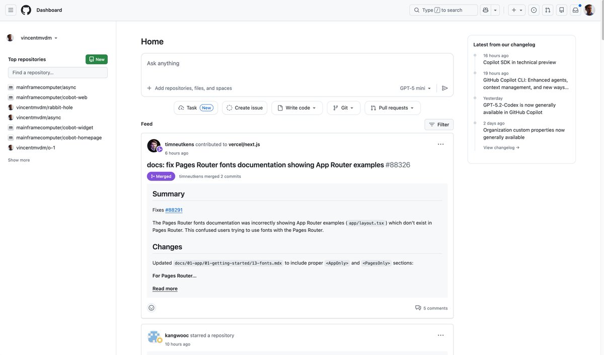This screenshot has height=355, width=604.
Task: Click the Create issue button
Action: pos(245,108)
